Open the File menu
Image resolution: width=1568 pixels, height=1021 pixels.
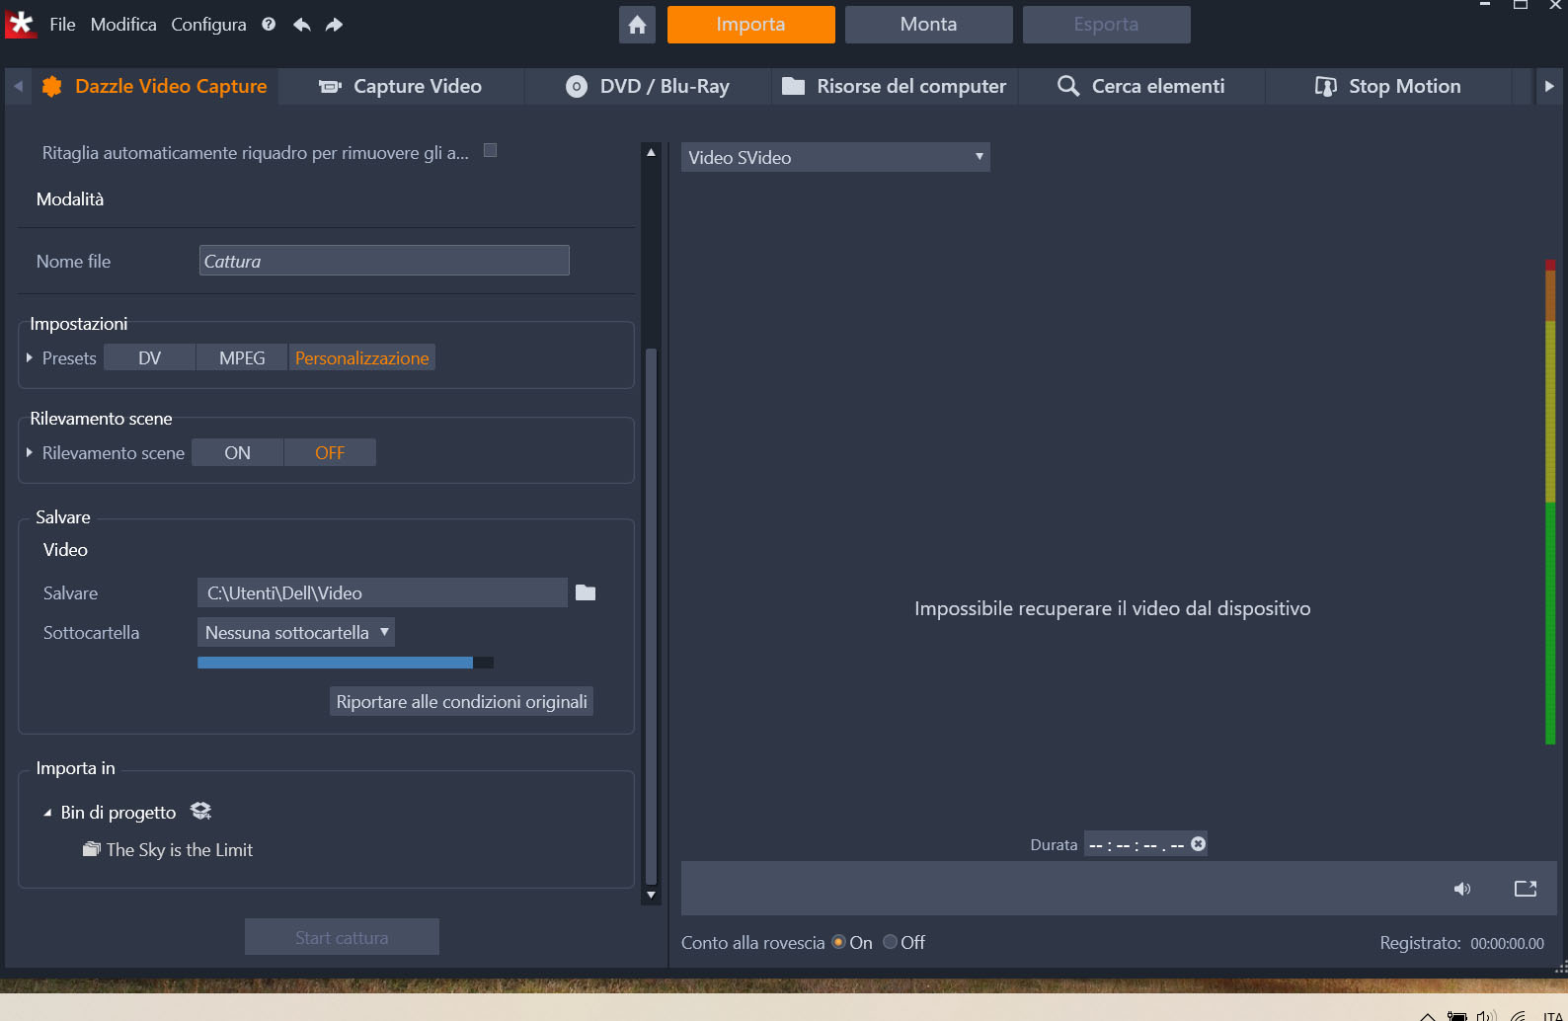click(x=62, y=24)
